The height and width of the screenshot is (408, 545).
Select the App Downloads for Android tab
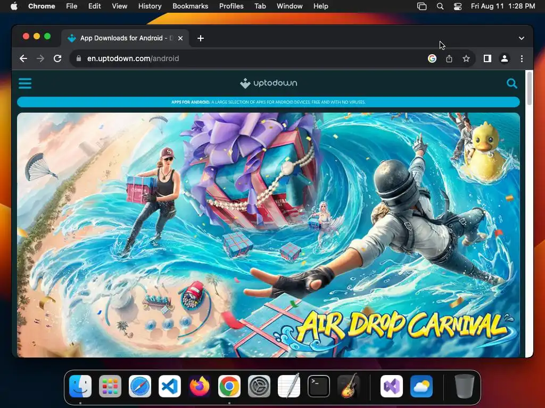tap(125, 38)
